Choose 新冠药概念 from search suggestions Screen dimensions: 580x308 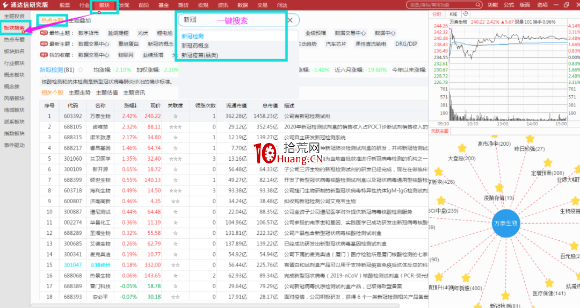tap(195, 46)
